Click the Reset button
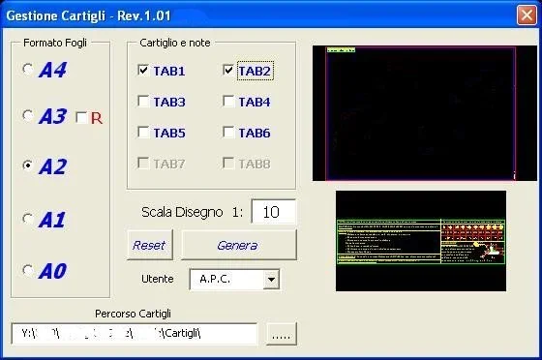Screen dimensions: 542x360 (x=150, y=245)
